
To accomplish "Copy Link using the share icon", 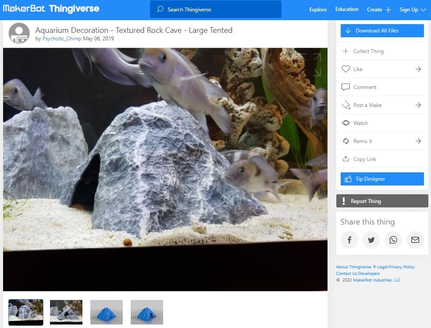I will (x=346, y=159).
